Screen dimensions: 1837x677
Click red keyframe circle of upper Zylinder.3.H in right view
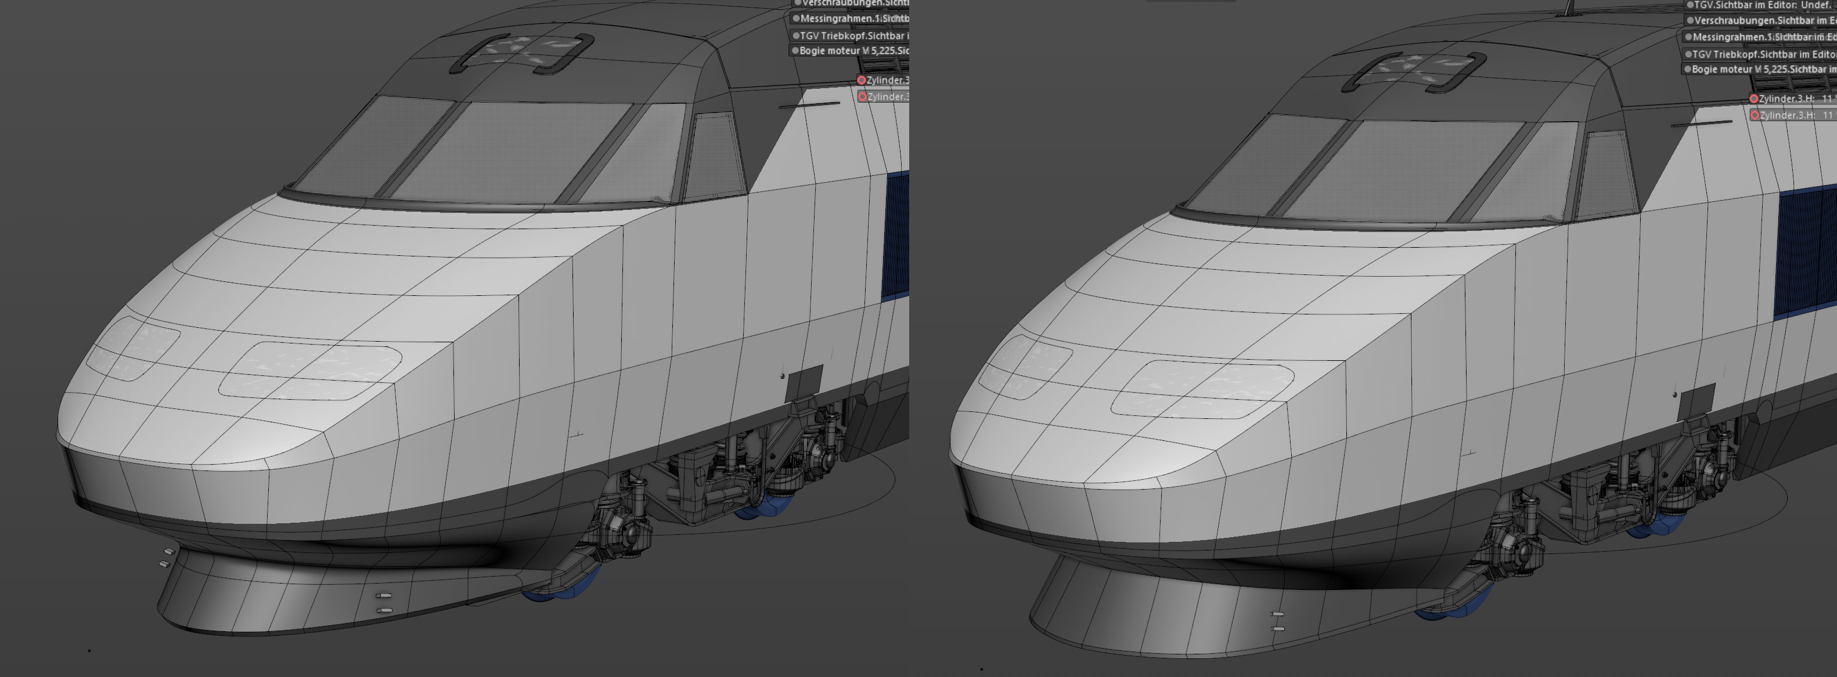pyautogui.click(x=1753, y=99)
